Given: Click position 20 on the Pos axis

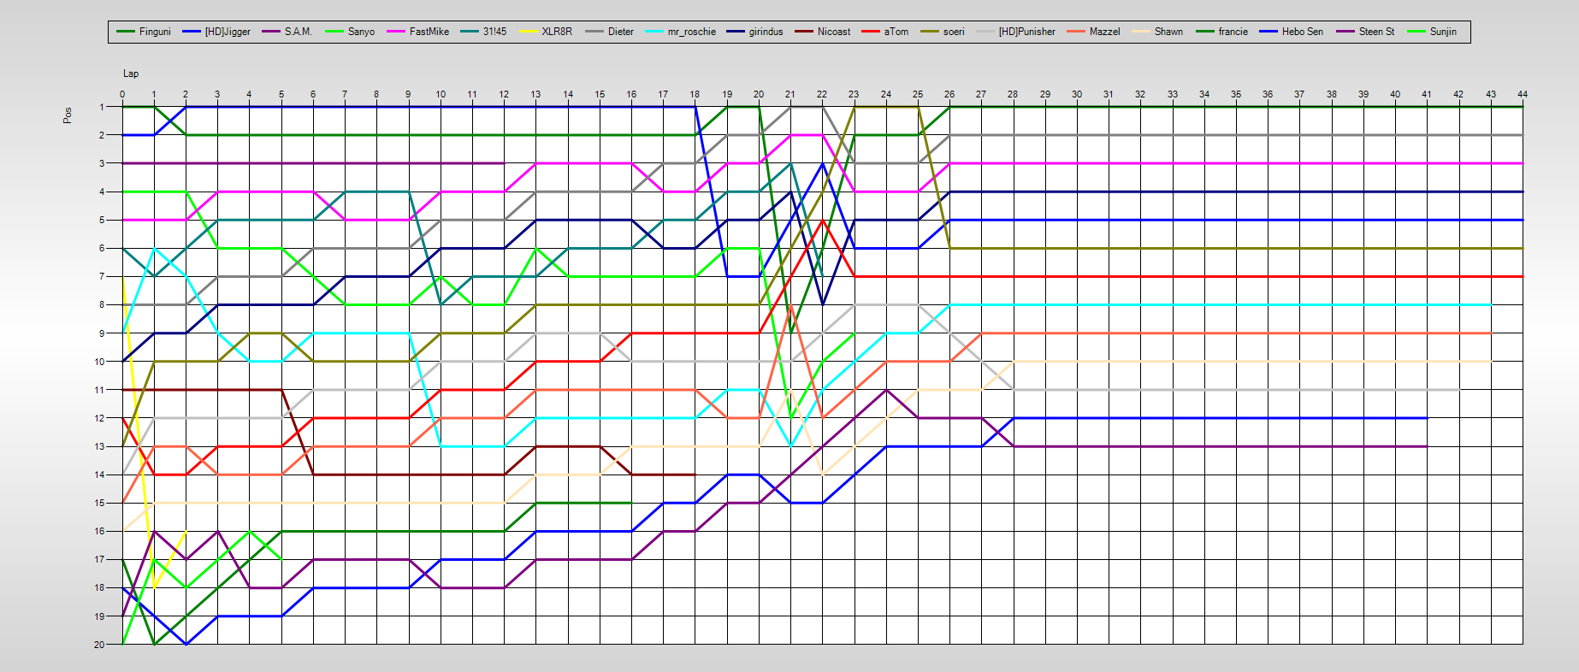Looking at the screenshot, I should point(100,645).
